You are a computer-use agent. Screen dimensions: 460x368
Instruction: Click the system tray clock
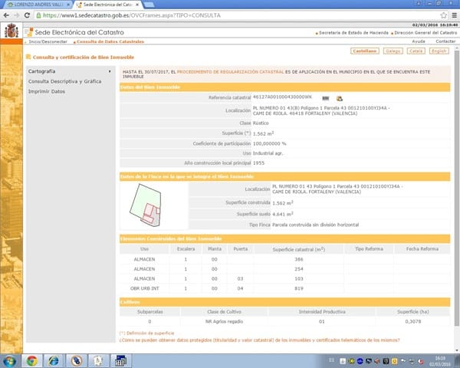pos(440,361)
